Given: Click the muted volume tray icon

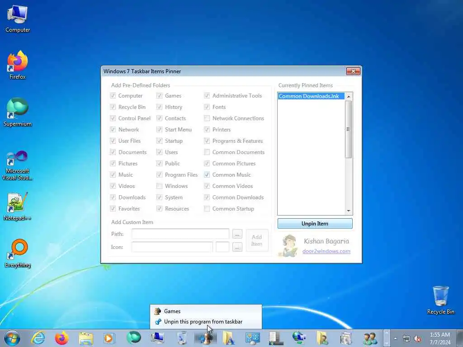Looking at the screenshot, I should [417, 339].
